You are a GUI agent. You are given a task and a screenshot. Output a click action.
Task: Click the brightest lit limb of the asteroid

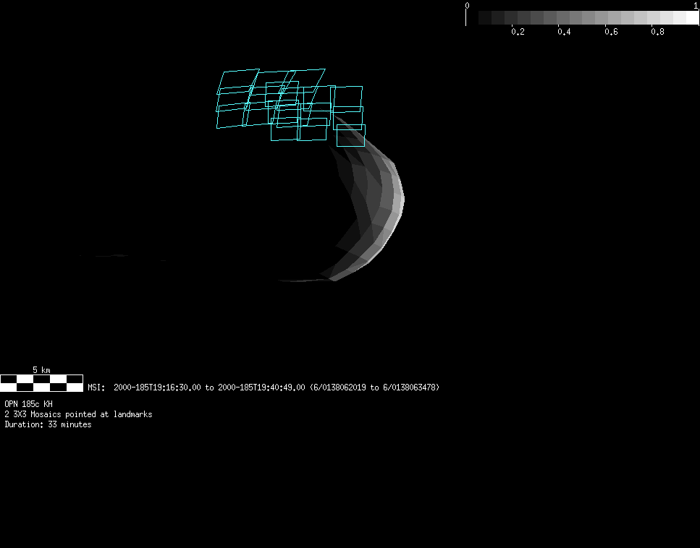coord(399,199)
